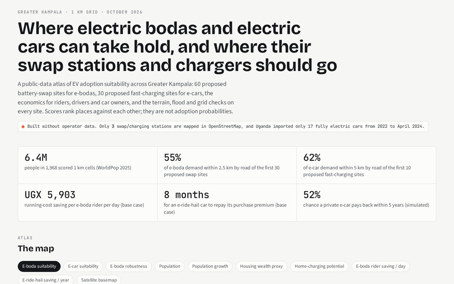This screenshot has width=454, height=284.
Task: Click the 6.4M people stat card
Action: [x=88, y=165]
